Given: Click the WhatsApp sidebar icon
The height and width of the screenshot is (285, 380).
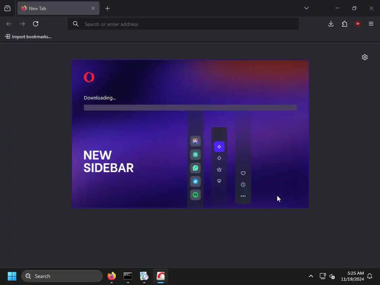Looking at the screenshot, I should (195, 168).
